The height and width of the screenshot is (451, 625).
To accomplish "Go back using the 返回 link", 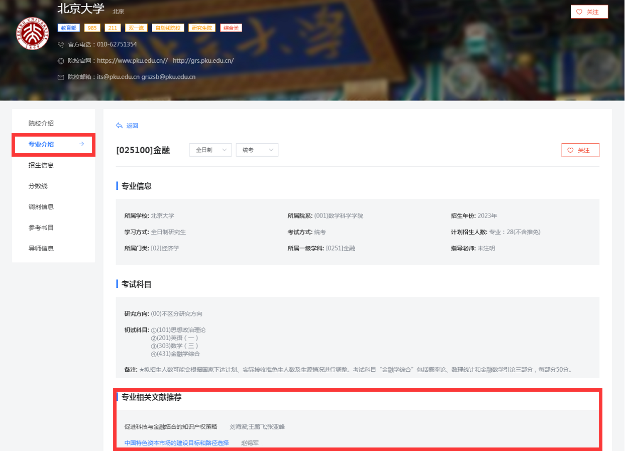I will 127,126.
